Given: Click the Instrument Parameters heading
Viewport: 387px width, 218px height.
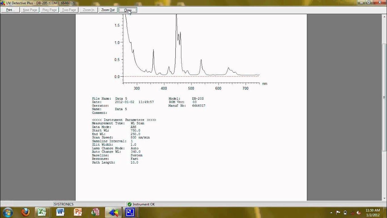Looking at the screenshot, I should coord(124,120).
